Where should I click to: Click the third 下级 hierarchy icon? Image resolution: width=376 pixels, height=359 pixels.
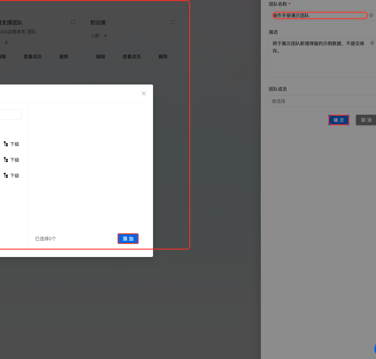pyautogui.click(x=6, y=176)
